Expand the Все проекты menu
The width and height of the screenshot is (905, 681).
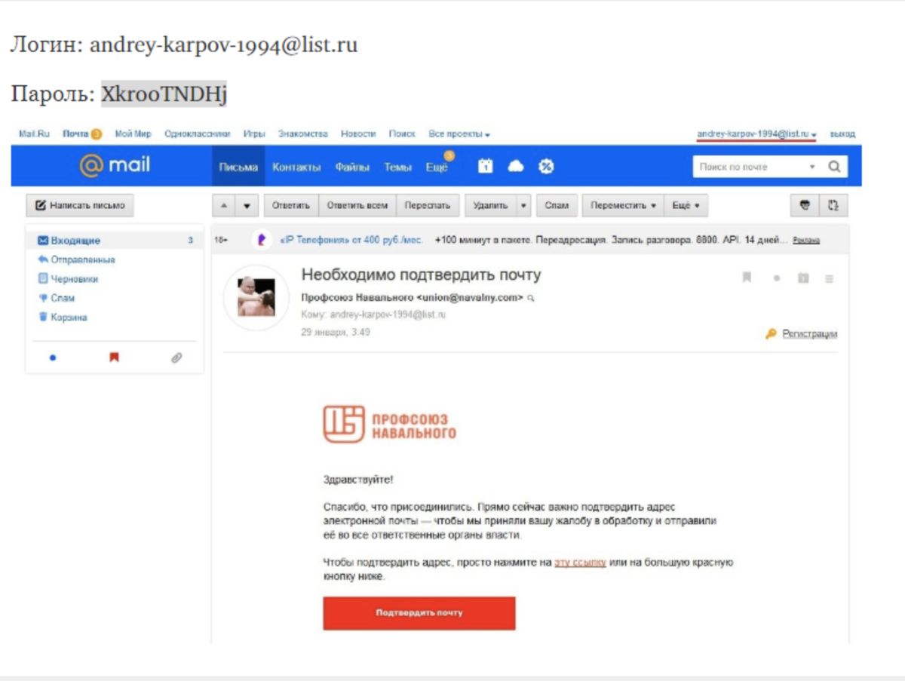[456, 133]
